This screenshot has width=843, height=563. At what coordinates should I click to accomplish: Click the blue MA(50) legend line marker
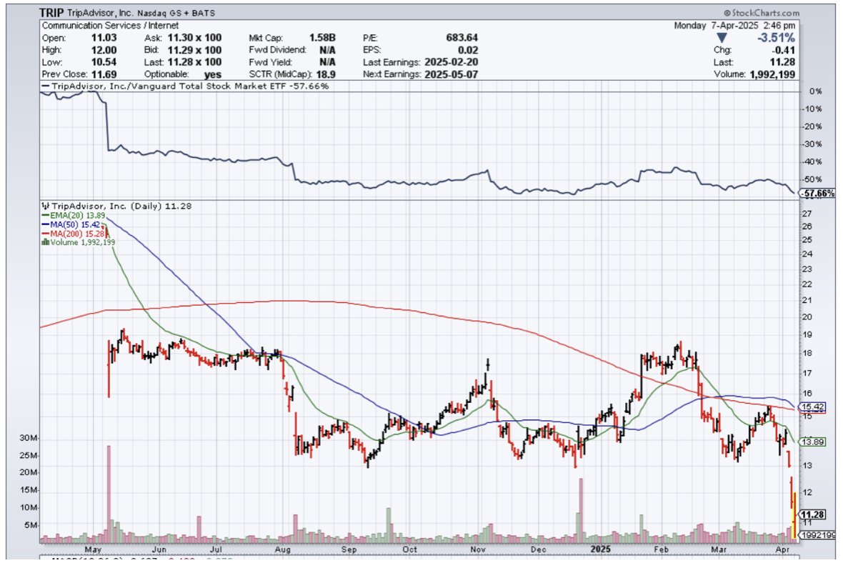coord(46,224)
